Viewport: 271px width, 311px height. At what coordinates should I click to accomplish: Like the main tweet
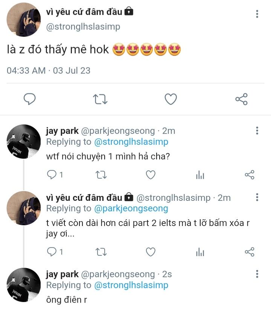coord(171,99)
